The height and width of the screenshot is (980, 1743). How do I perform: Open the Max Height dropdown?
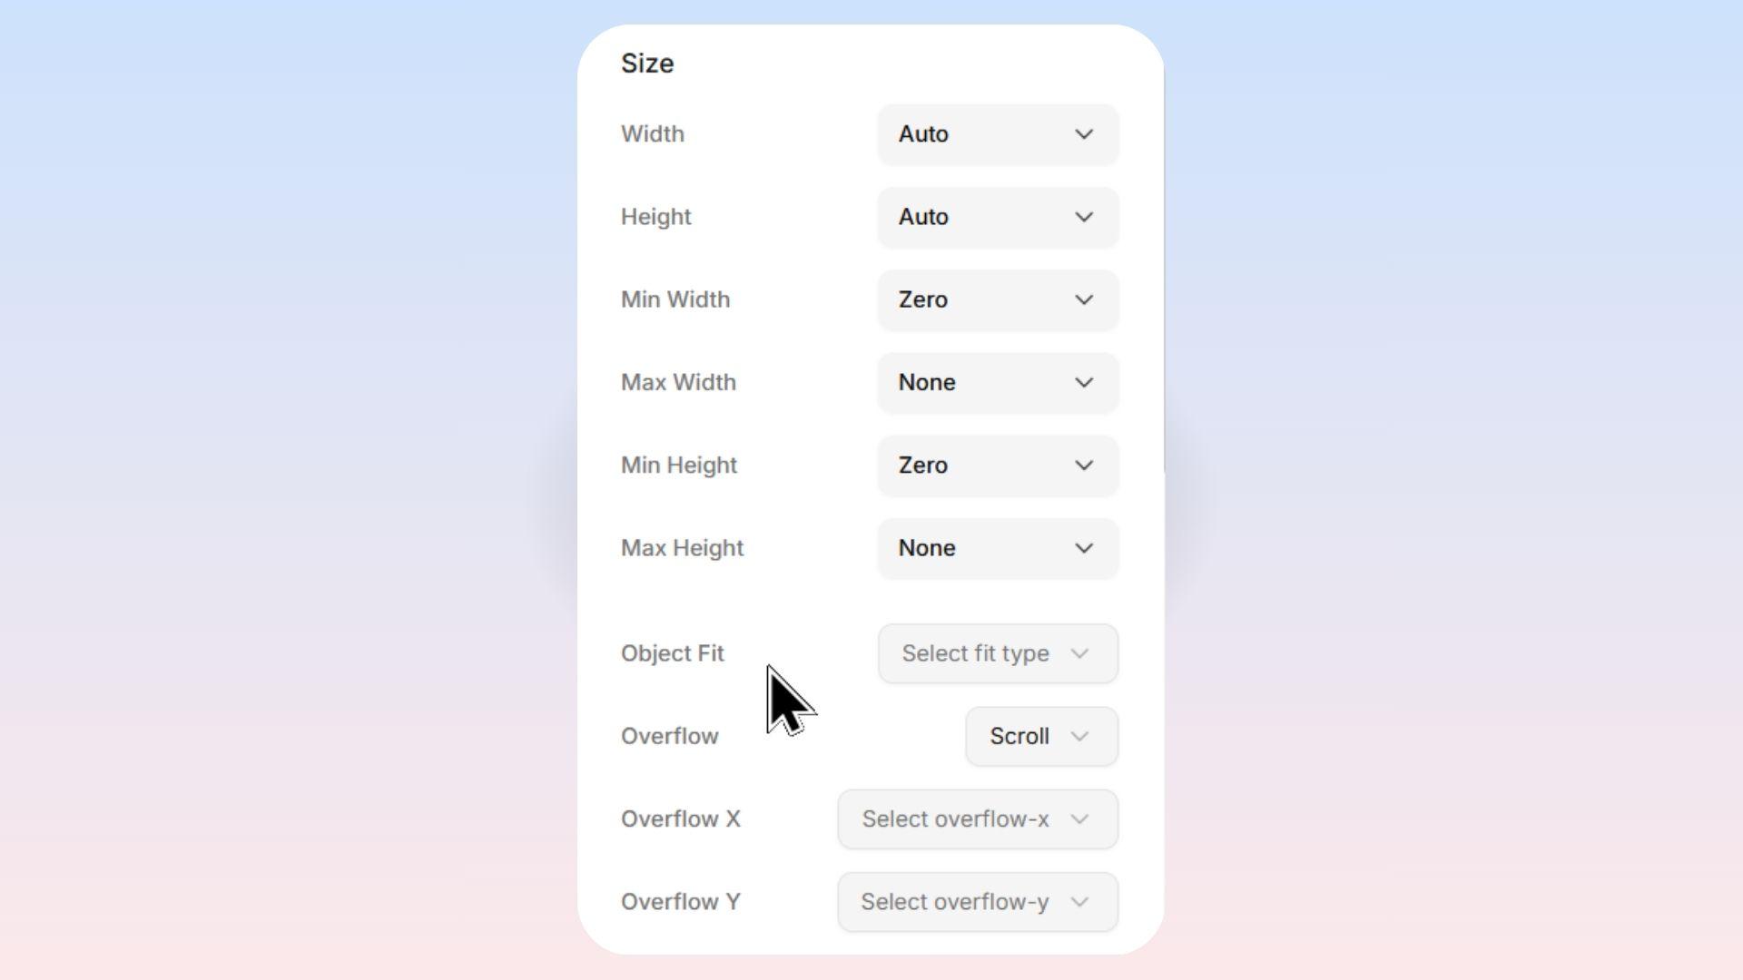(x=997, y=548)
